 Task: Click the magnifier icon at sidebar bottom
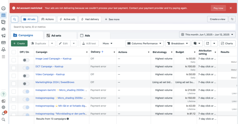pos(3,120)
